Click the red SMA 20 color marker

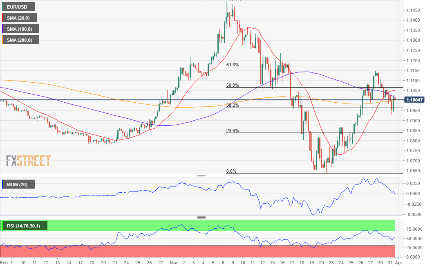(x=3, y=18)
